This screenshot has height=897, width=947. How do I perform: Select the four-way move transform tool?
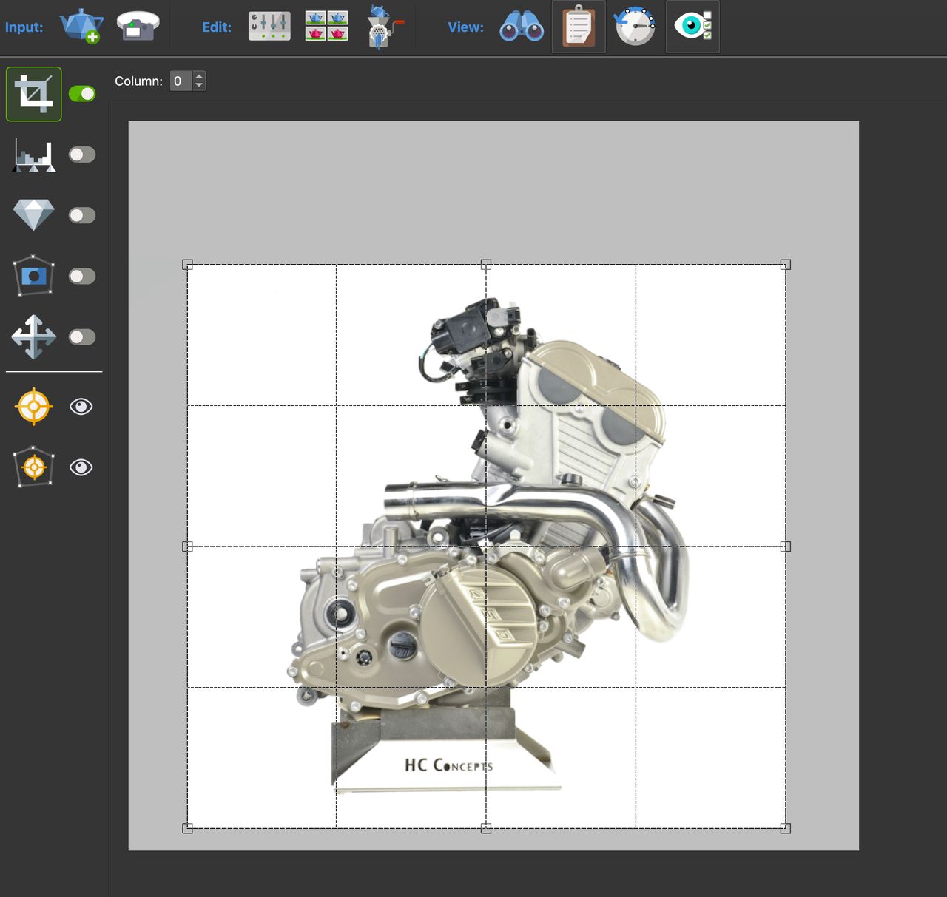point(33,337)
